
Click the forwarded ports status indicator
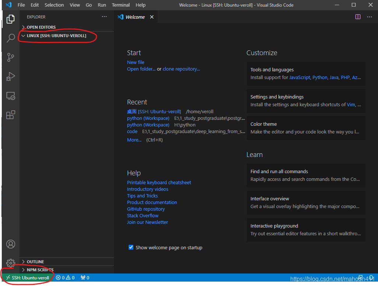point(85,278)
